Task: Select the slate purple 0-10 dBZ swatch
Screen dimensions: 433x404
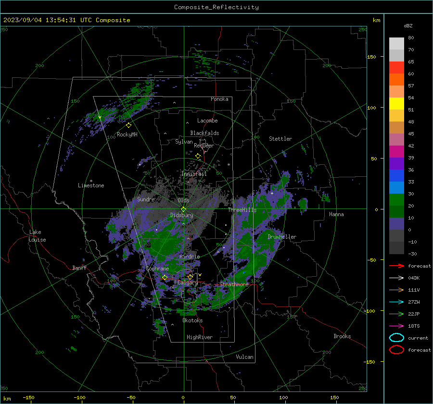Action: click(x=396, y=224)
